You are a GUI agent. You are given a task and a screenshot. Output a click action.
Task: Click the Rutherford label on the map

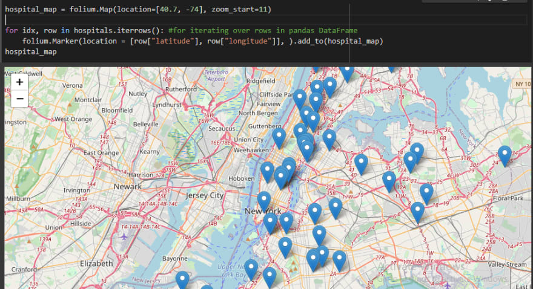[x=181, y=89]
